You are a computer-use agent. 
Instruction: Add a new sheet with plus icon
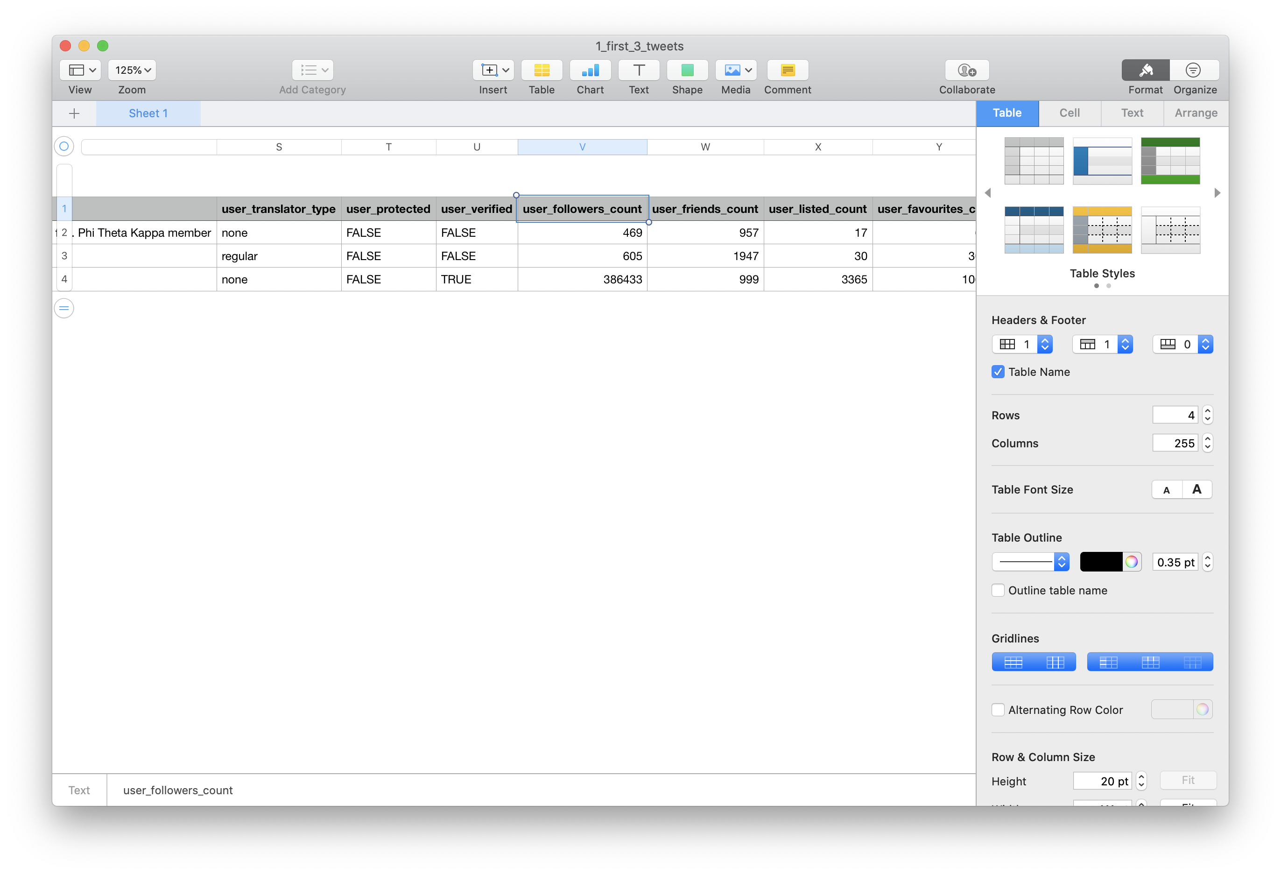74,113
